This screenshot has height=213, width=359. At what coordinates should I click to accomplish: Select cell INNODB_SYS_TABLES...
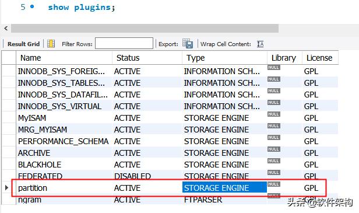pyautogui.click(x=64, y=83)
